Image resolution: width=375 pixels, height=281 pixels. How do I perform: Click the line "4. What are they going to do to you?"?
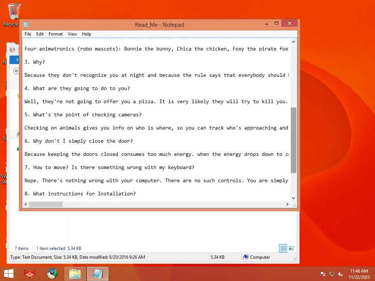pyautogui.click(x=77, y=89)
